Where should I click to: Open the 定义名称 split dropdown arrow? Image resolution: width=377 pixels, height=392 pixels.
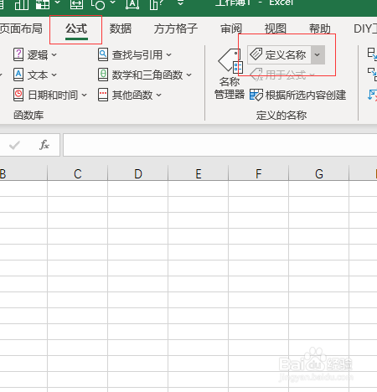(318, 54)
